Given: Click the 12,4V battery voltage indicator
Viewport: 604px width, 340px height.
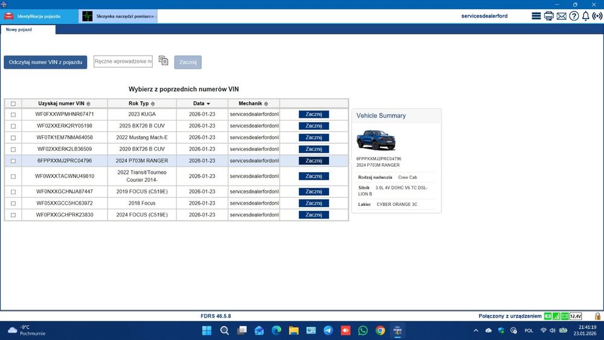Looking at the screenshot, I should coord(576,316).
